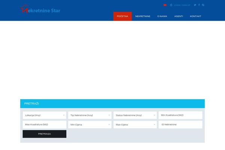Viewport: 225px width, 150px height.
Task: Expand the Status Nekretnine (Any) dropdown
Action: point(135,115)
